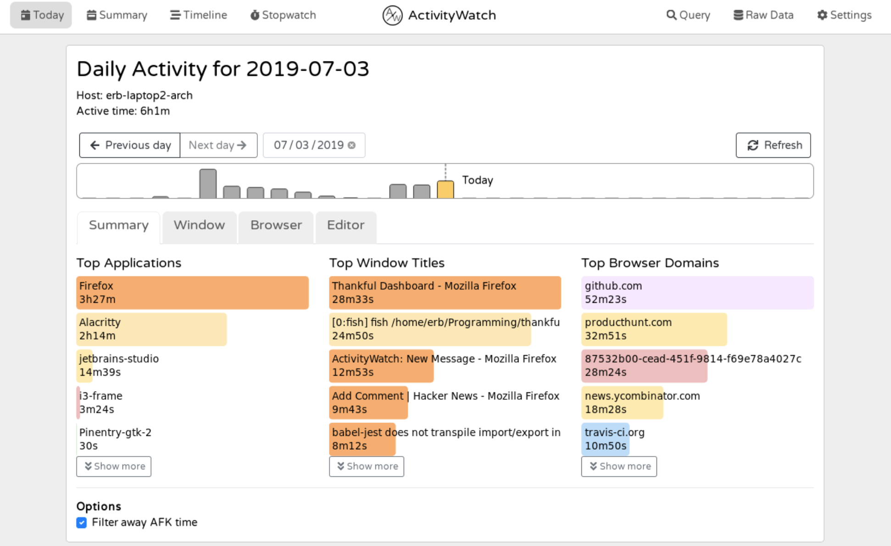Go to Previous day

[x=130, y=145]
